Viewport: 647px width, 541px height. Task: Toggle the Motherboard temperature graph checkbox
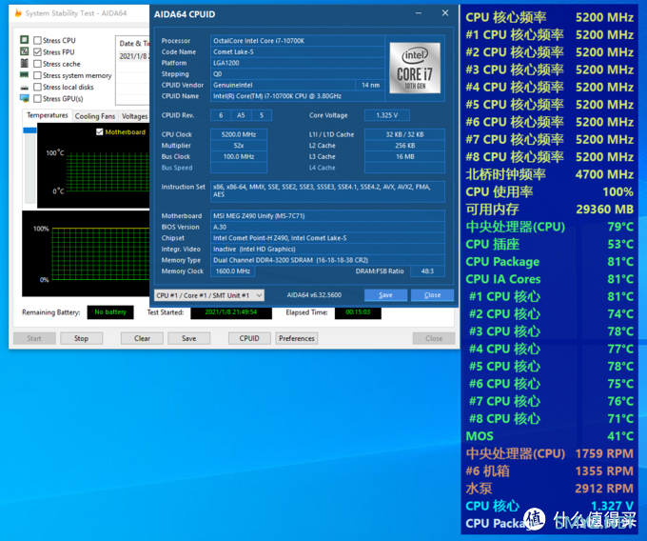[100, 131]
